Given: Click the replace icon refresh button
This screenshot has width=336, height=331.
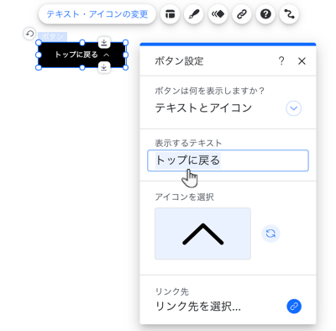Looking at the screenshot, I should [270, 234].
